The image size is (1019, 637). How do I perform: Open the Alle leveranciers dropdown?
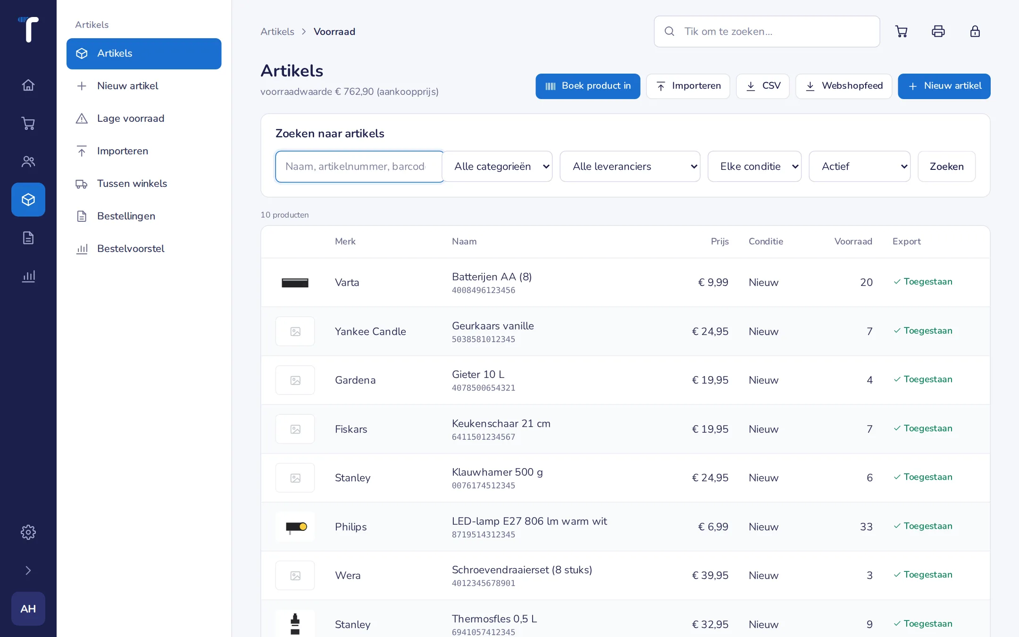tap(630, 167)
